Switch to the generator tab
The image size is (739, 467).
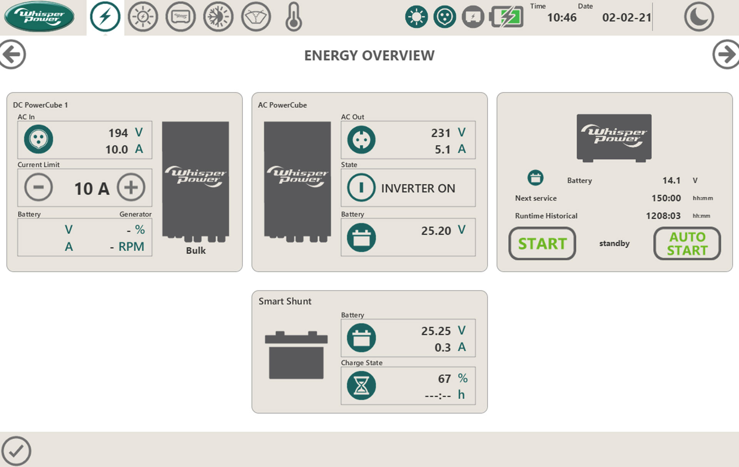pyautogui.click(x=181, y=17)
